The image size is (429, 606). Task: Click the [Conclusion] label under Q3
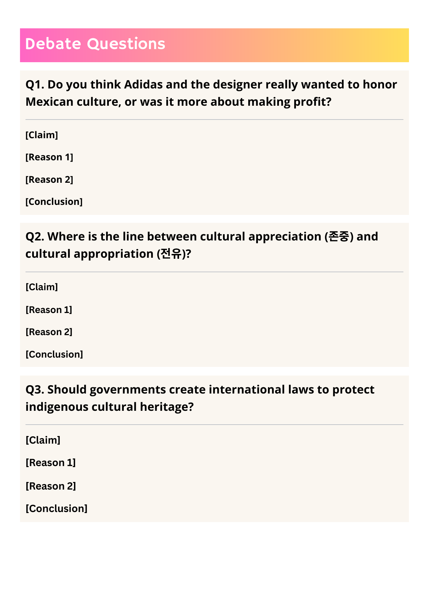56,509
